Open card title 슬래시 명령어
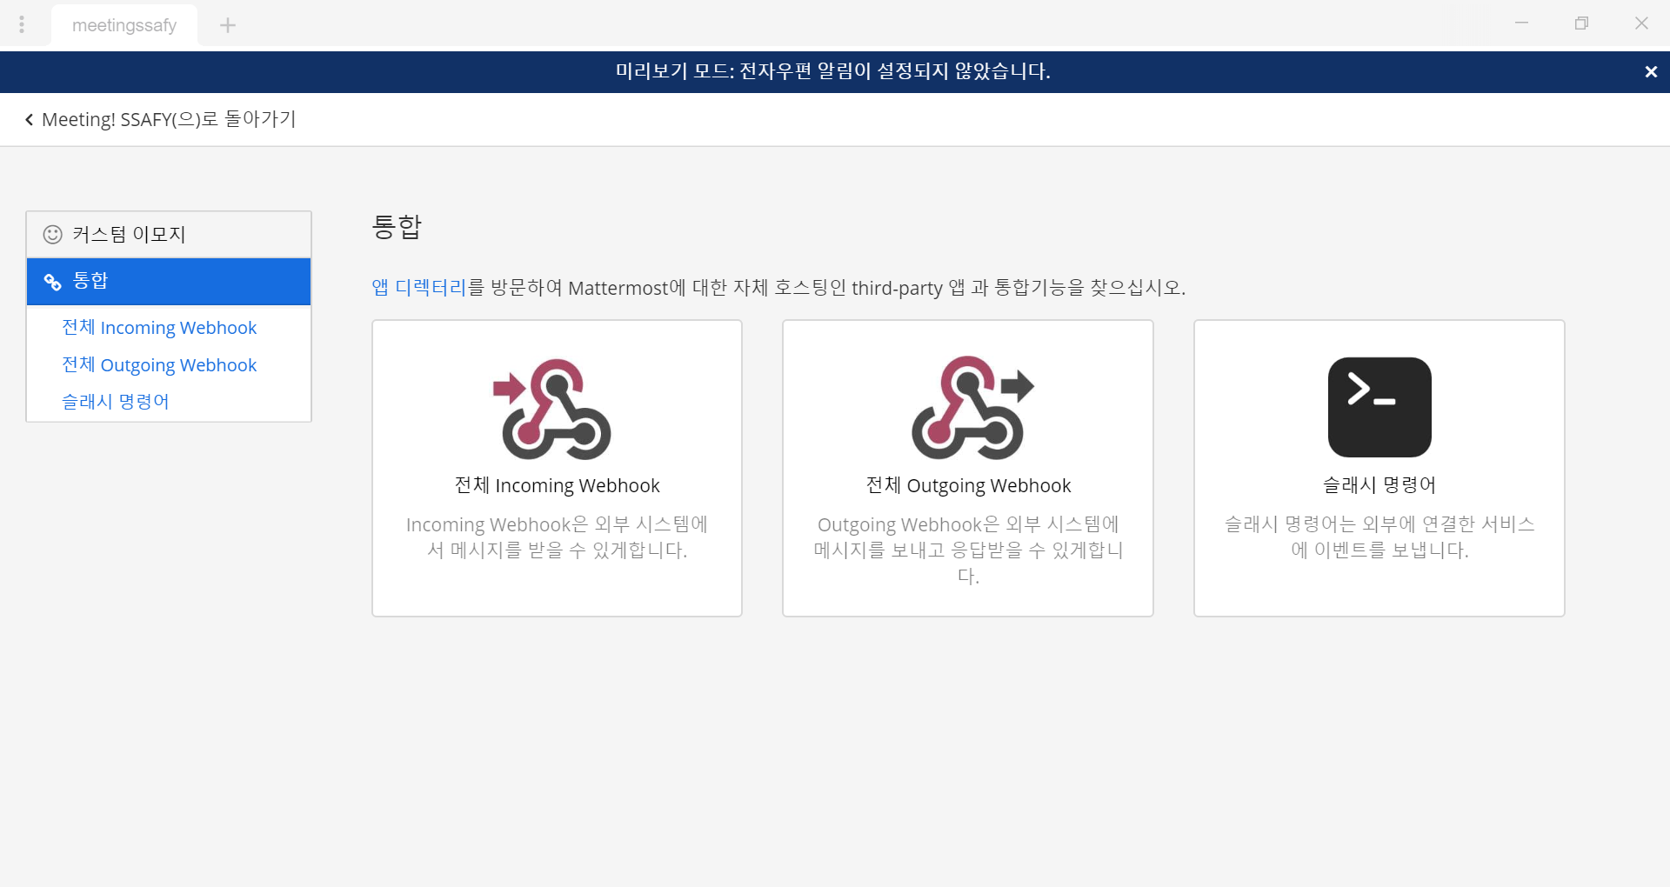This screenshot has height=887, width=1670. (1379, 485)
